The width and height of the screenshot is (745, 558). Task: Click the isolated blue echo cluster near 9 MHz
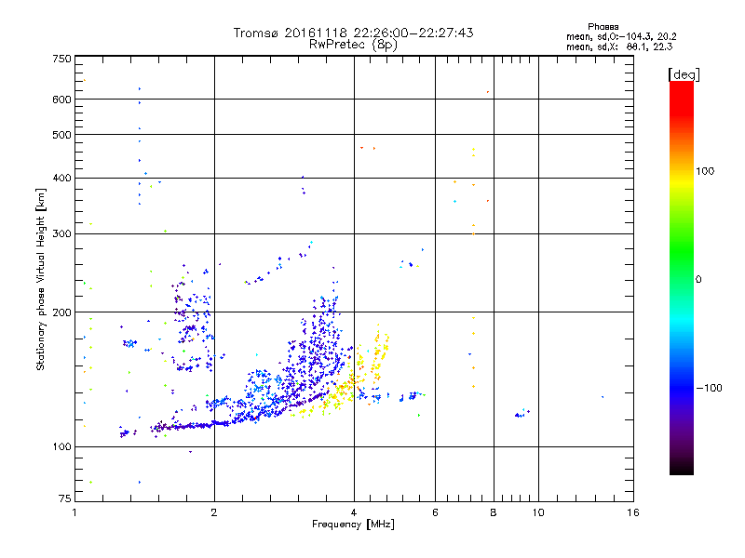point(522,413)
